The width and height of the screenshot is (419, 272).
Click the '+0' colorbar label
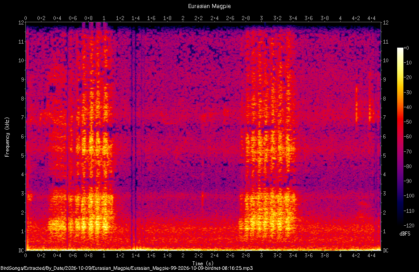point(407,48)
